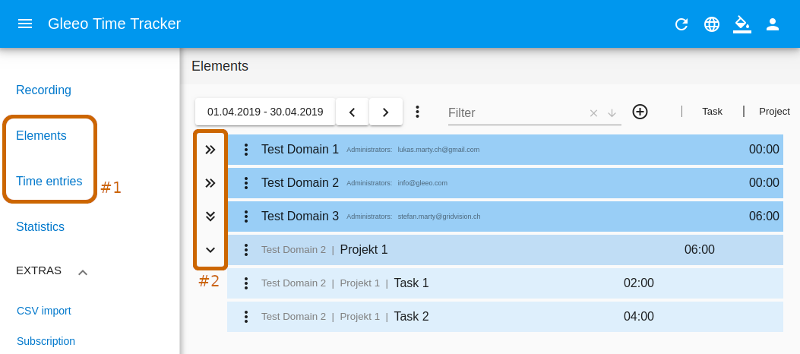Viewport: 800px width, 354px height.
Task: Click the paint bucket theme icon
Action: [x=742, y=24]
